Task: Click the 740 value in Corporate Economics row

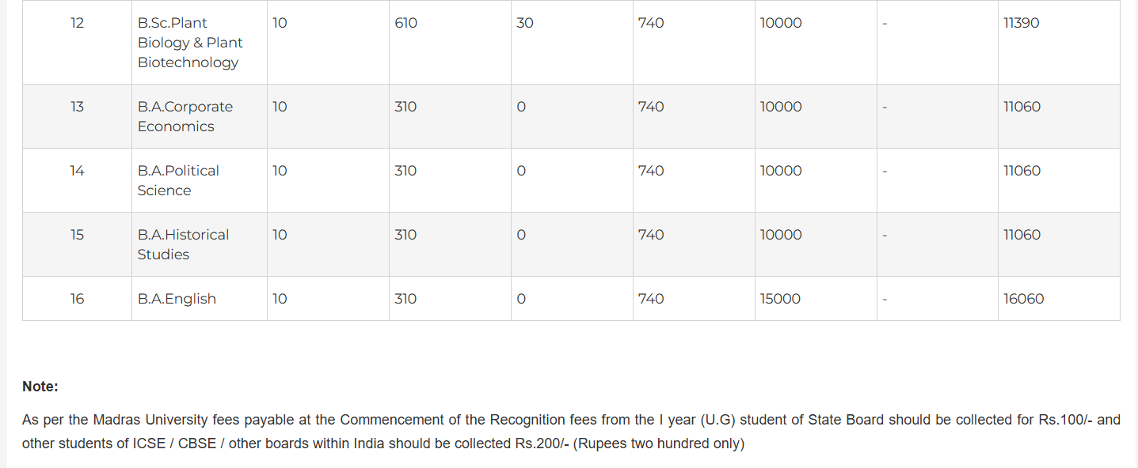Action: tap(651, 107)
